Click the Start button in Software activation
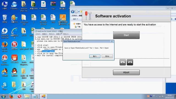Viewport: 176px width, 99px height. click(126, 35)
